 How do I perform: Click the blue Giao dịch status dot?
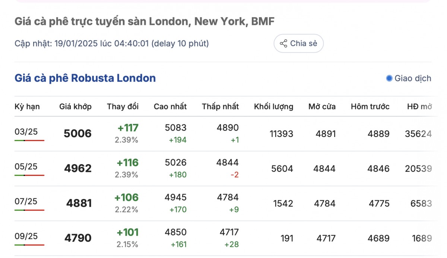389,78
